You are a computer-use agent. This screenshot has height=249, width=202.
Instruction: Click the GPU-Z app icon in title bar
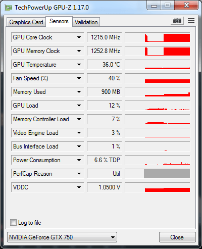(x=9, y=8)
